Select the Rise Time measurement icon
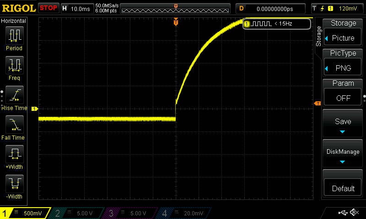Screen dimensions: 366x219 [x=15, y=95]
